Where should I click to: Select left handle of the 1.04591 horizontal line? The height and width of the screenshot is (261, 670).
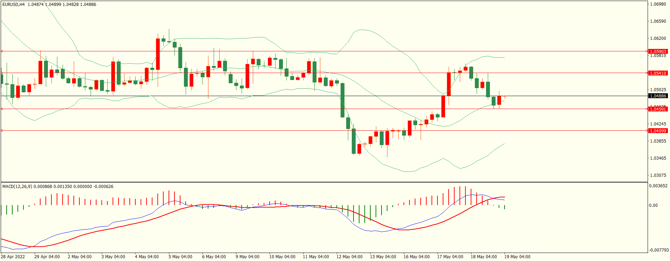2,109
